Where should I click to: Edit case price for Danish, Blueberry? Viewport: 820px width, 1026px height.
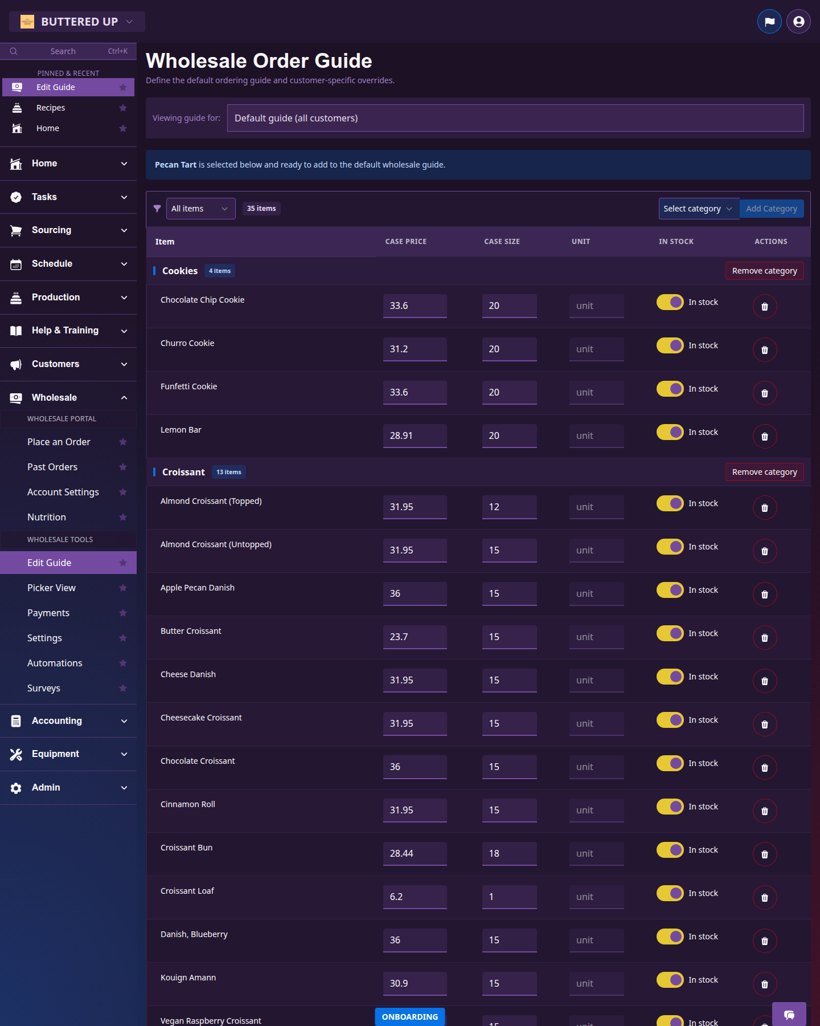point(415,940)
